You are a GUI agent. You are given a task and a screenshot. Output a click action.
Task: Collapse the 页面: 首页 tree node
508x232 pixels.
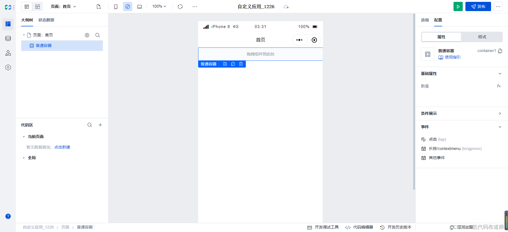[24, 35]
